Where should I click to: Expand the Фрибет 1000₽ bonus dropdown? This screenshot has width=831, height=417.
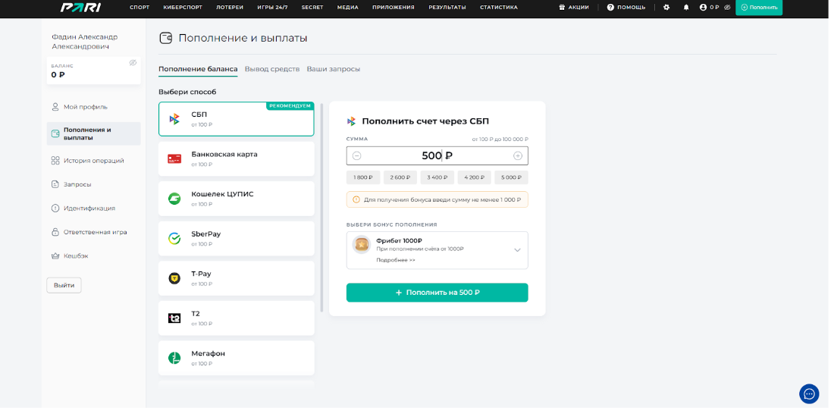517,250
